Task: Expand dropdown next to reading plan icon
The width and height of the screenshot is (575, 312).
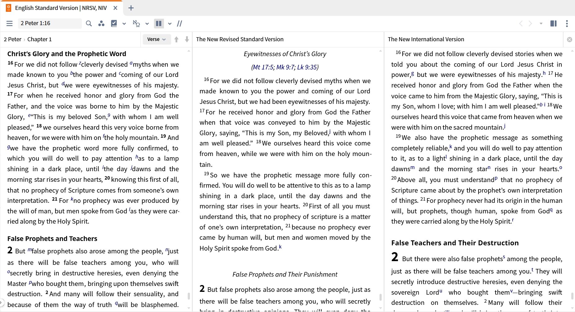Action: coord(124,24)
